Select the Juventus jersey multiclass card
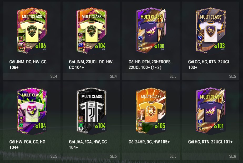 [x=92, y=110]
